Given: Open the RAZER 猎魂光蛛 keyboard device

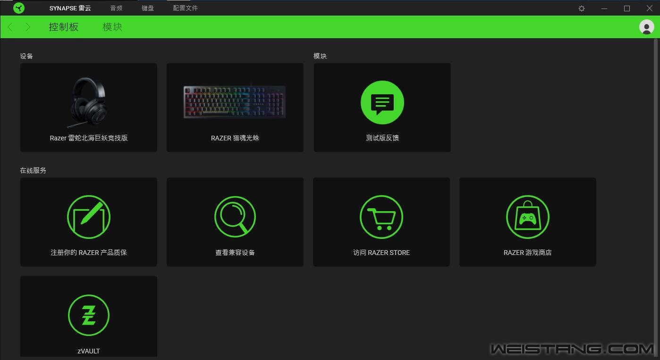Looking at the screenshot, I should 235,107.
